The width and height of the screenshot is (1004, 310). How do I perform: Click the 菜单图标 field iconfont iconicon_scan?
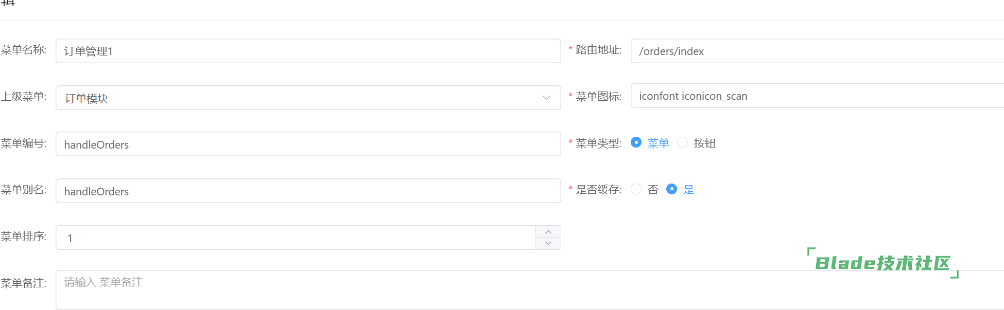point(817,96)
